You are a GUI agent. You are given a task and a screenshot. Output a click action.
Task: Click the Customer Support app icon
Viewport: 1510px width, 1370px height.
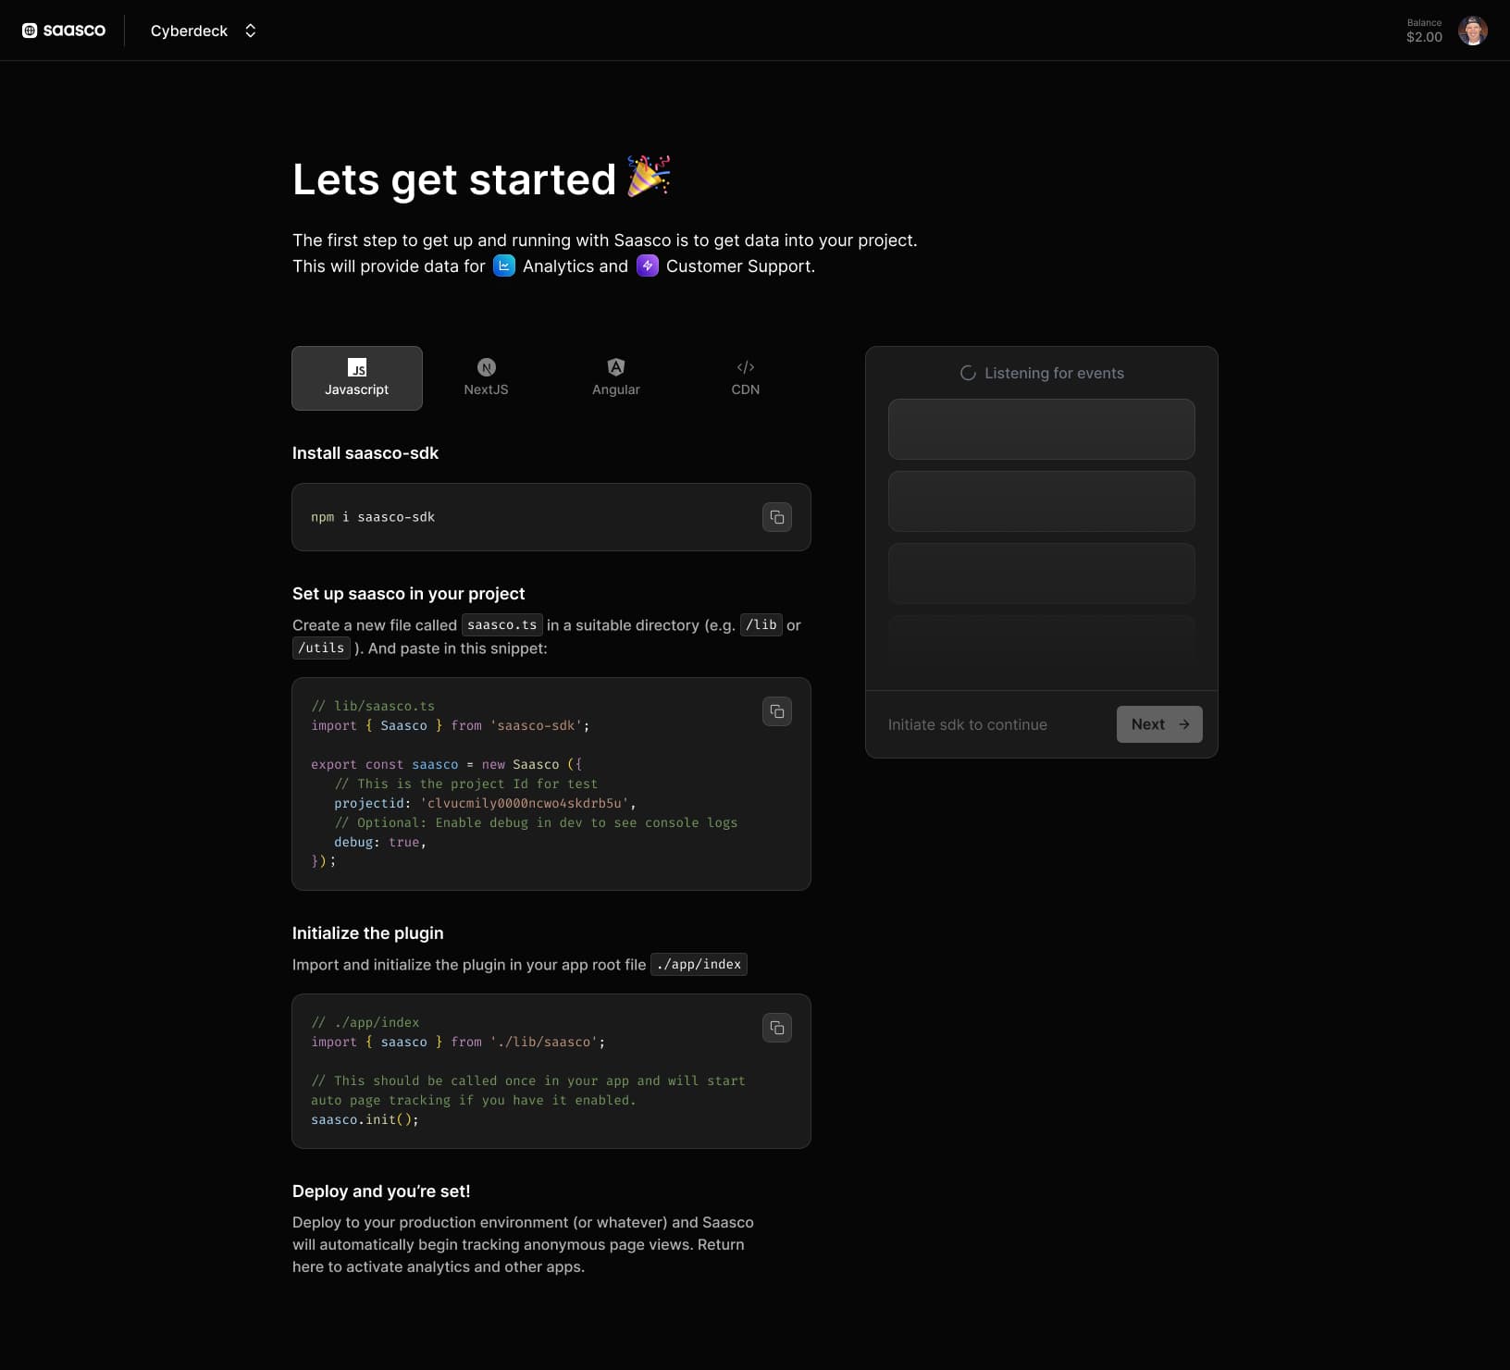tap(648, 266)
